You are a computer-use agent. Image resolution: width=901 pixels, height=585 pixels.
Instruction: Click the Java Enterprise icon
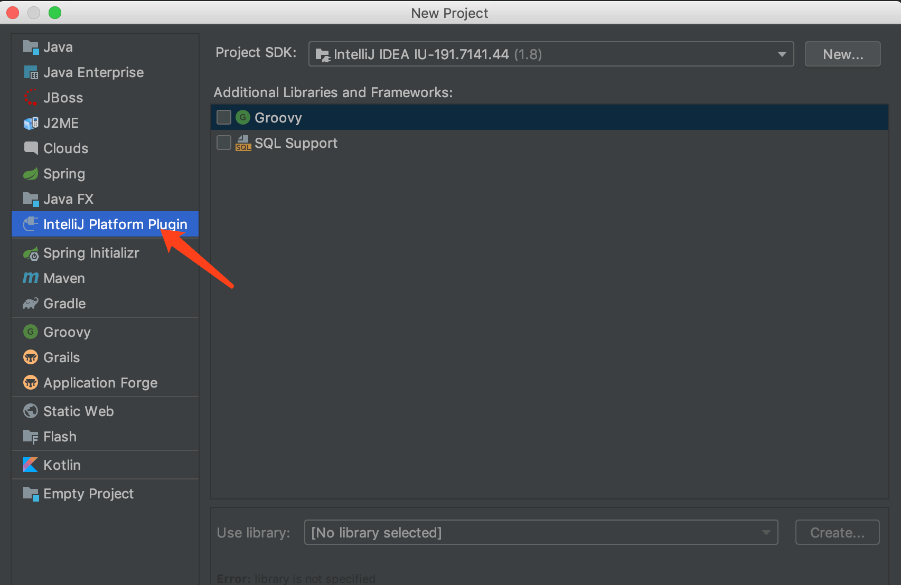point(31,72)
